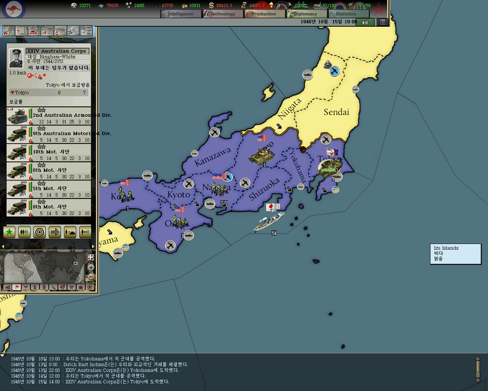Open the map provinces overview icon
488x391 pixels.
(x=9, y=31)
